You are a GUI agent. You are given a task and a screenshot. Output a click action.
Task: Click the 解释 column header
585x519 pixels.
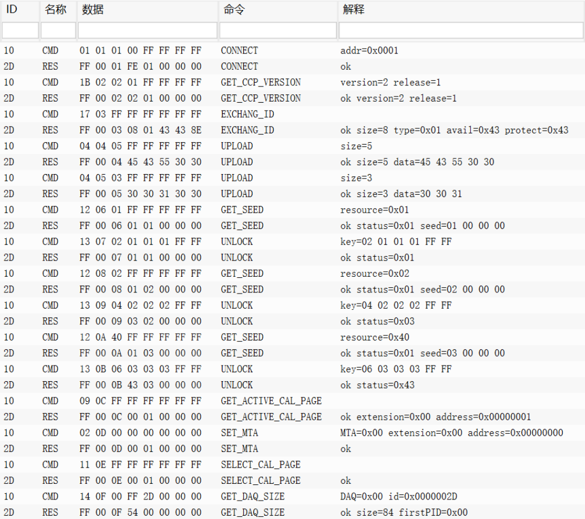(x=354, y=9)
